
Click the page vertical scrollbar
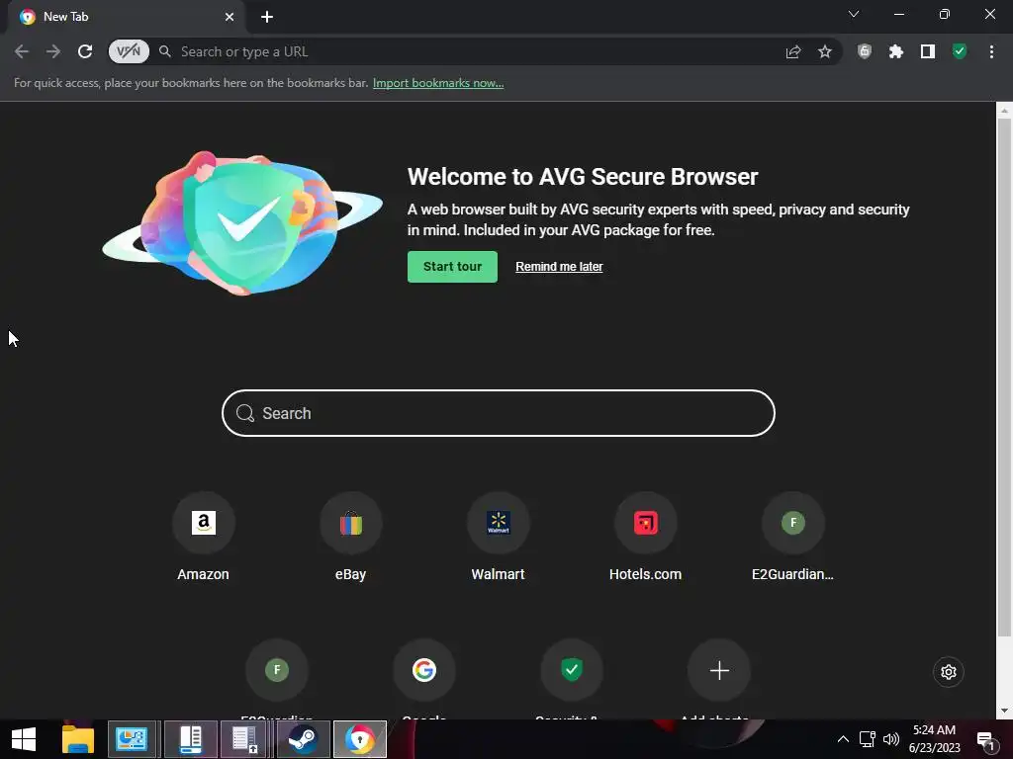click(1004, 378)
